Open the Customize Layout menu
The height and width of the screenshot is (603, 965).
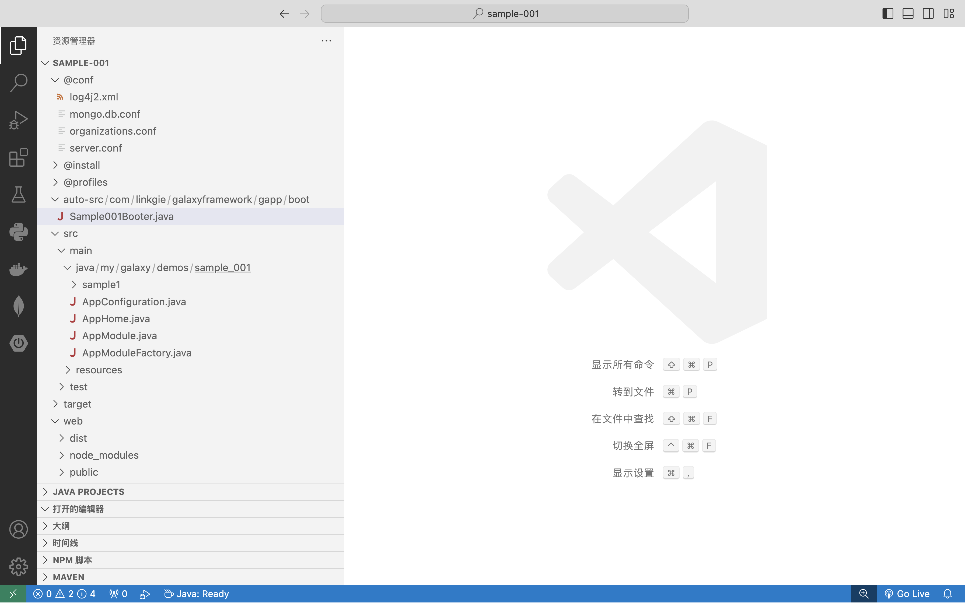click(x=949, y=13)
